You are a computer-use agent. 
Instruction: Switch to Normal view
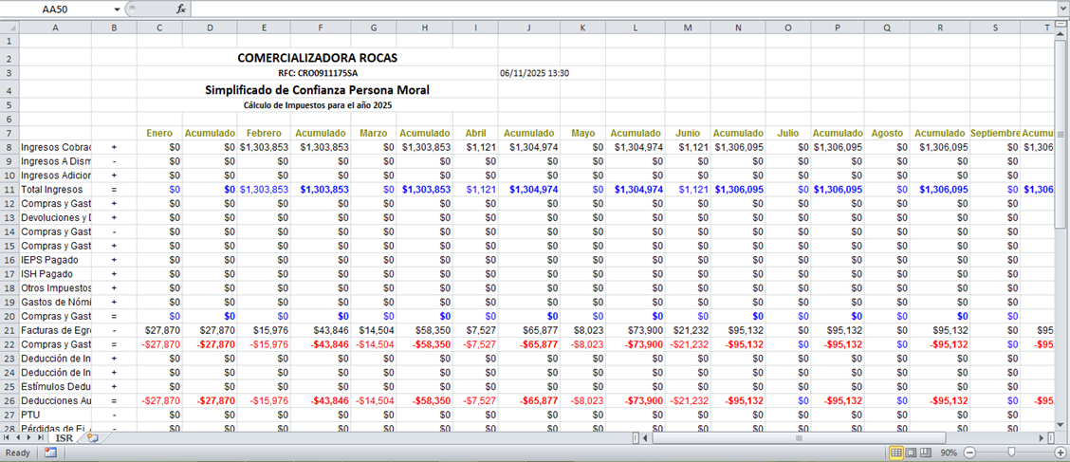pyautogui.click(x=895, y=453)
